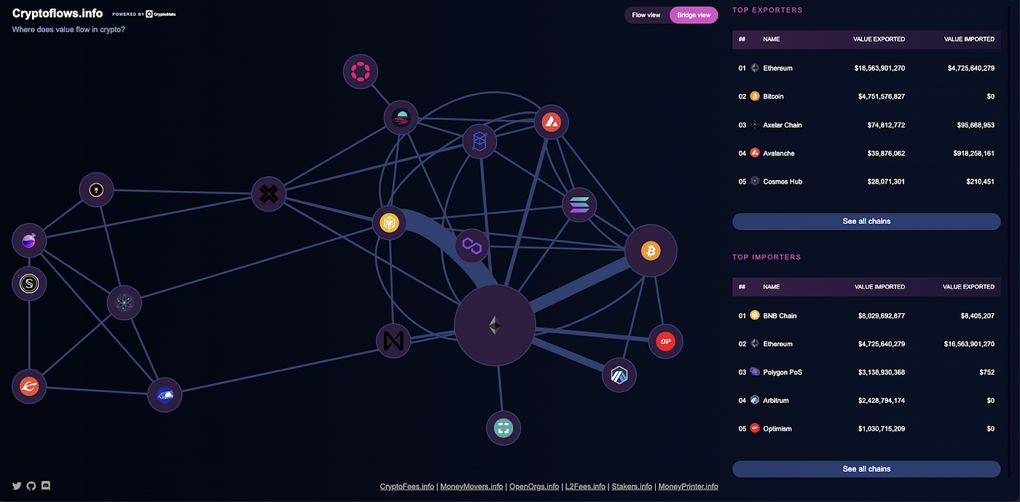Select the large Ethereum node
The image size is (1020, 502).
coord(495,325)
